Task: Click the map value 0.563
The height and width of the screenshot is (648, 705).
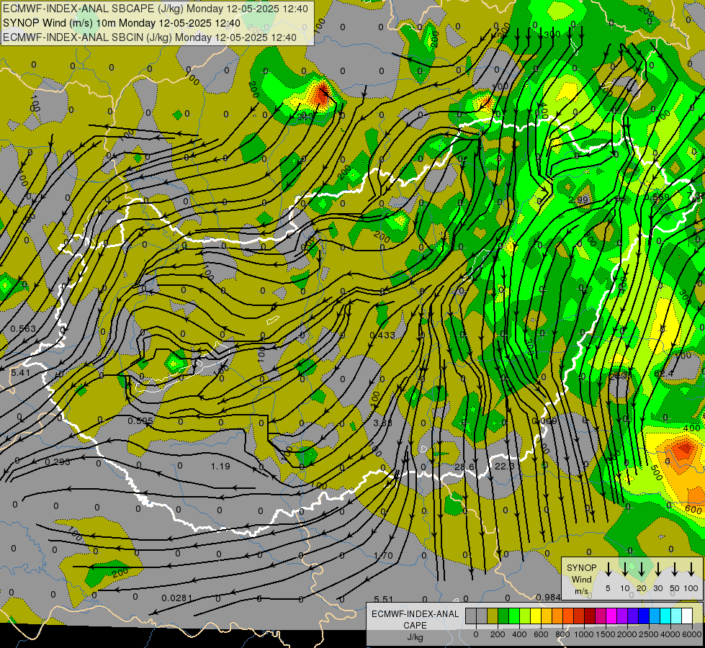Action: 23,329
